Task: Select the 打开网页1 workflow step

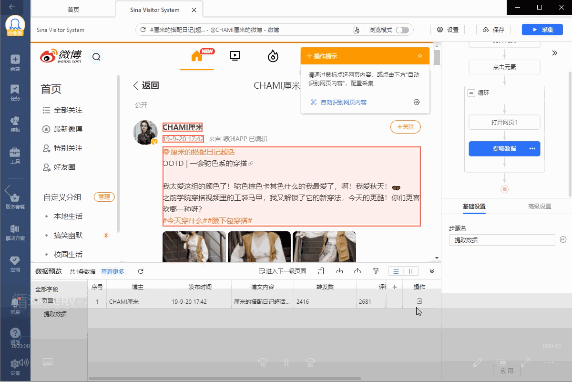Action: click(504, 122)
